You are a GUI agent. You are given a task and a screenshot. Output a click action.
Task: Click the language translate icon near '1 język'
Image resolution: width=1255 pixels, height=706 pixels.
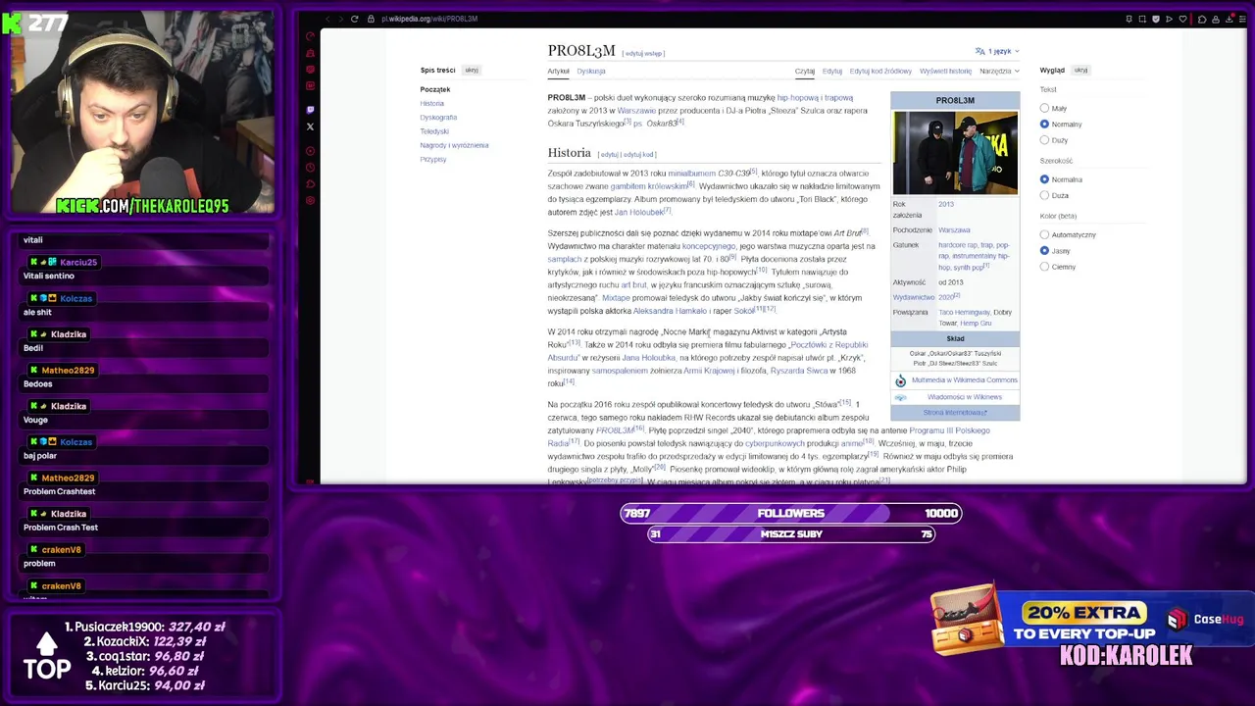tap(979, 51)
